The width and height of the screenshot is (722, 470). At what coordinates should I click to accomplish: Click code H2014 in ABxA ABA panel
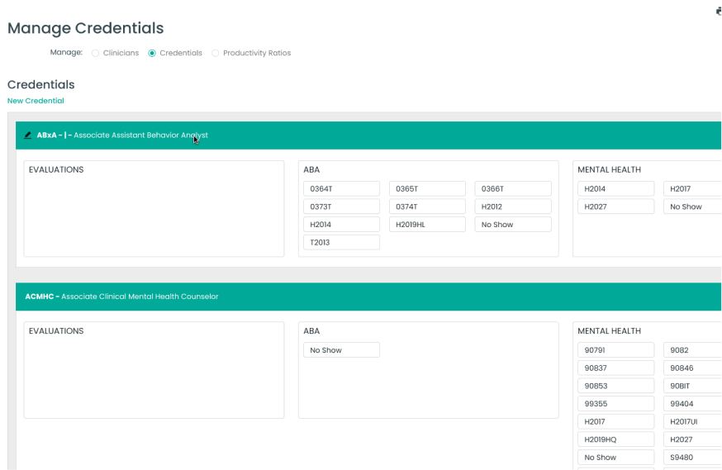pyautogui.click(x=342, y=225)
